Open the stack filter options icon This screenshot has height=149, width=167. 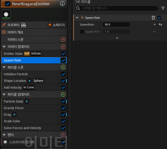tap(163, 8)
